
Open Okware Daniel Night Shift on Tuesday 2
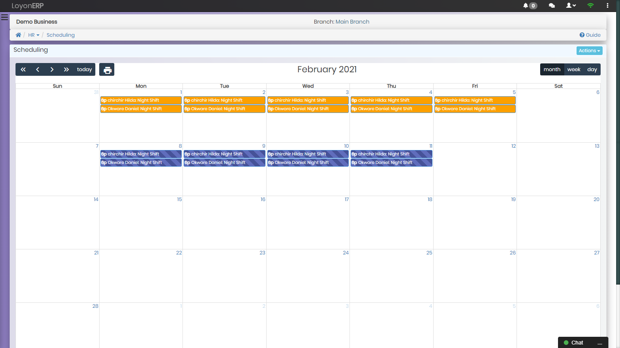[x=224, y=109]
